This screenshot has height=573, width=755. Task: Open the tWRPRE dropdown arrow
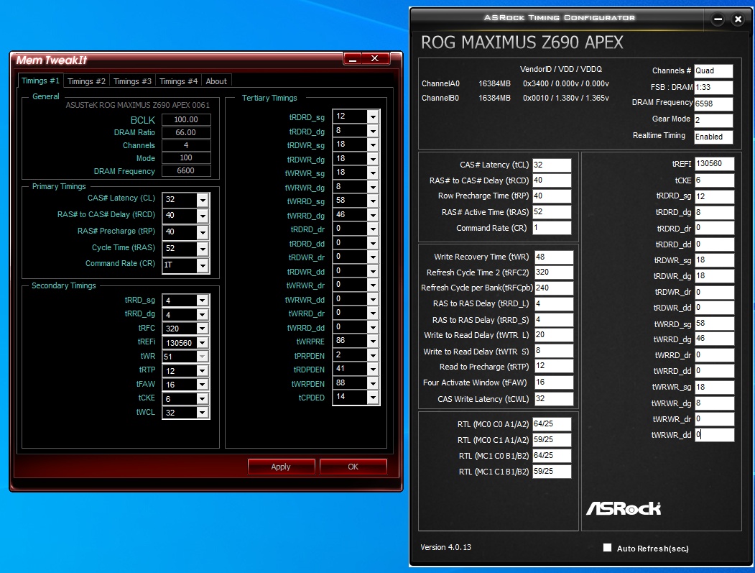point(373,341)
